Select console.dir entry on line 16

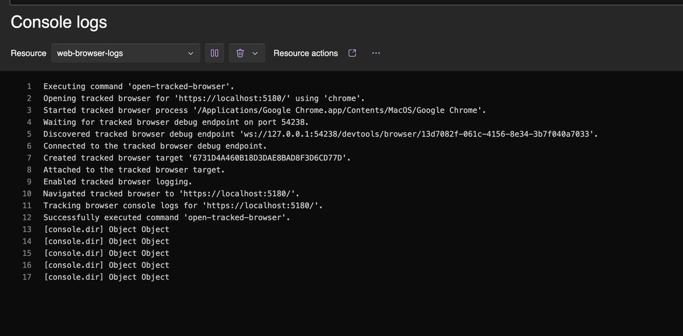coord(106,265)
